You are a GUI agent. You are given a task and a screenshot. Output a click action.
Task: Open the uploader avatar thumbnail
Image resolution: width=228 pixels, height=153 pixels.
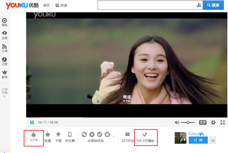coord(180,138)
